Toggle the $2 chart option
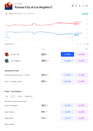Screen dimensions: 93x131 pyautogui.click(x=6, y=35)
